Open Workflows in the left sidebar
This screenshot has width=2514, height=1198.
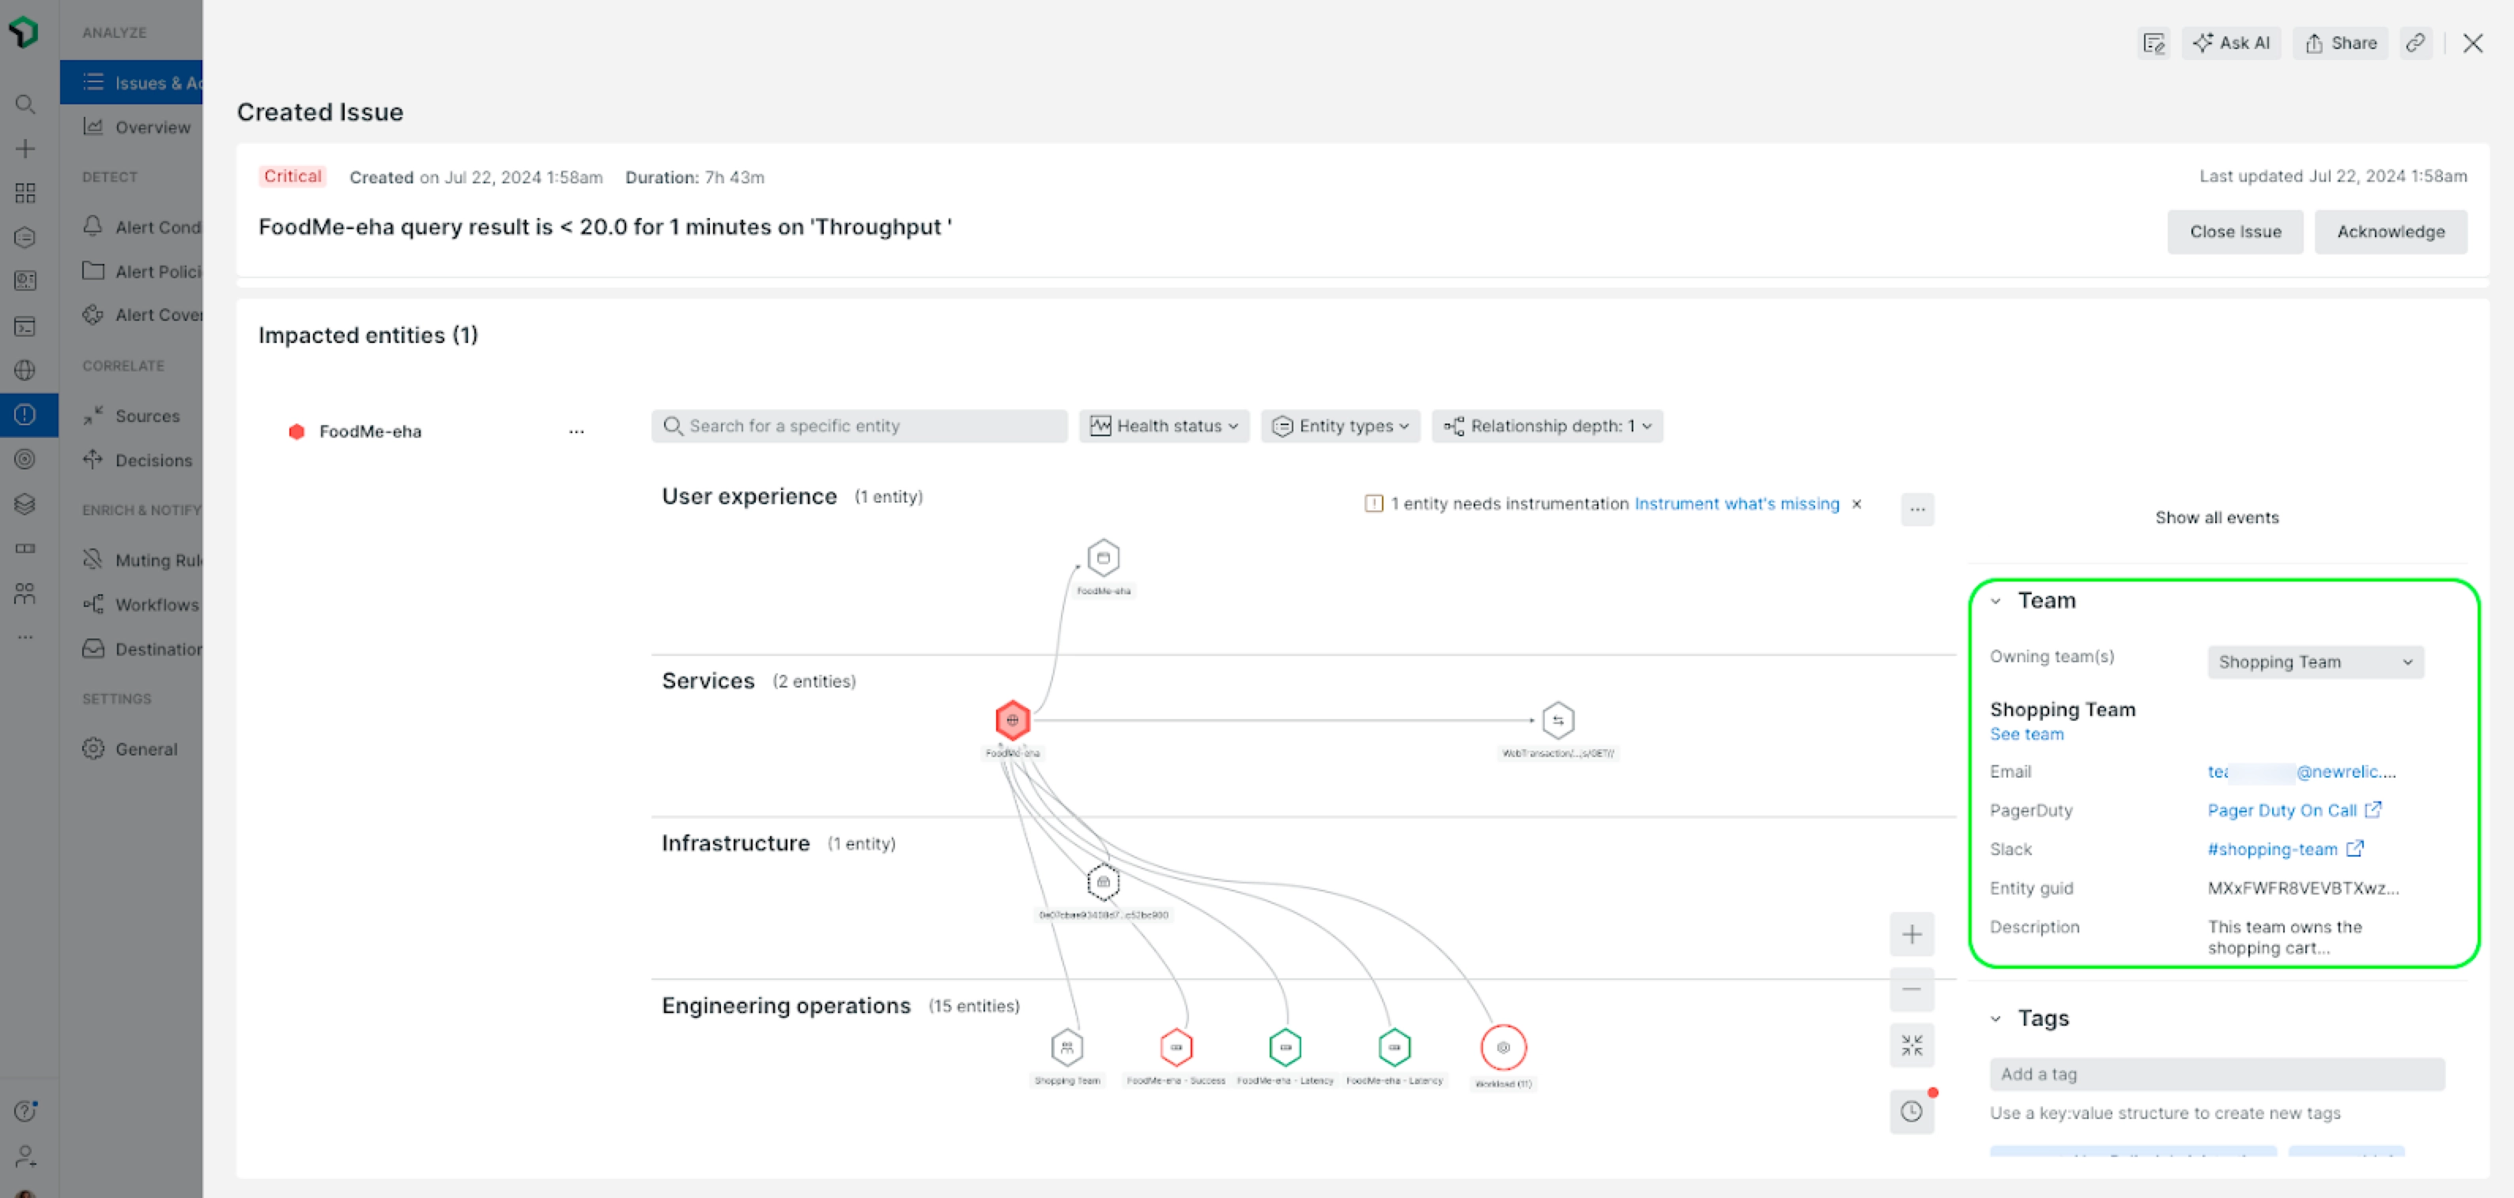point(157,605)
